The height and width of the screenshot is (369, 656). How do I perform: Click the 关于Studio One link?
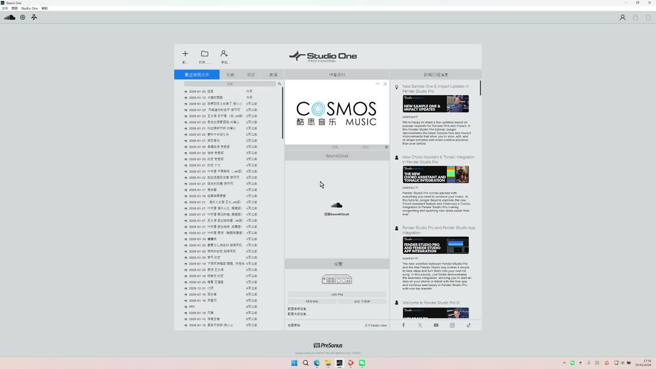coord(376,325)
